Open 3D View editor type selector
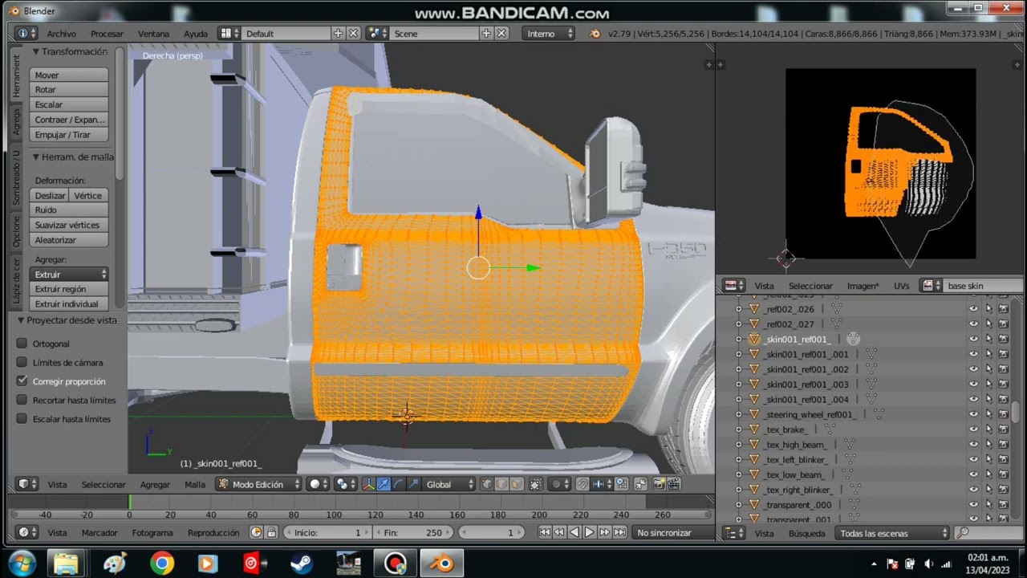The width and height of the screenshot is (1027, 578). pyautogui.click(x=26, y=484)
